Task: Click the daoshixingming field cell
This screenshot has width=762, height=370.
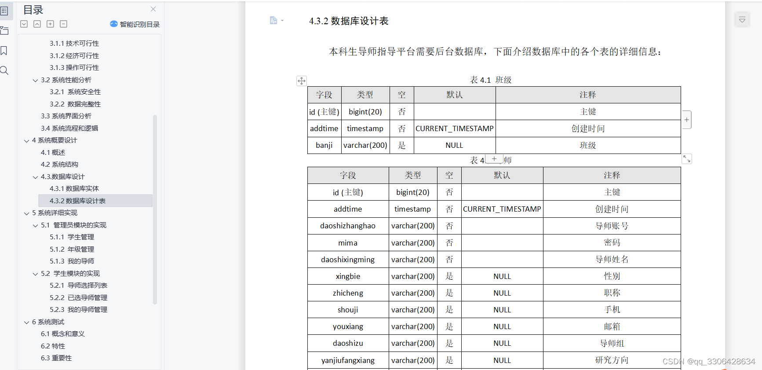Action: (348, 260)
